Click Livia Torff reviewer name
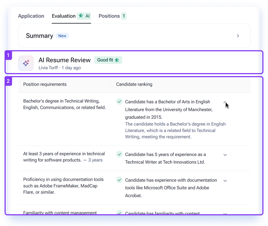This screenshot has width=268, height=226. click(x=48, y=68)
